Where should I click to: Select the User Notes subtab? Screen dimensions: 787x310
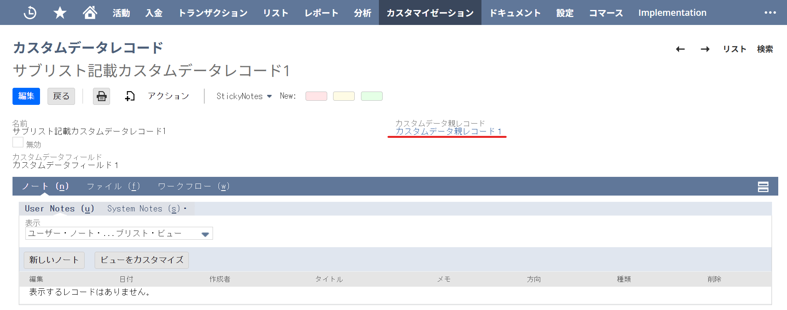tap(60, 208)
